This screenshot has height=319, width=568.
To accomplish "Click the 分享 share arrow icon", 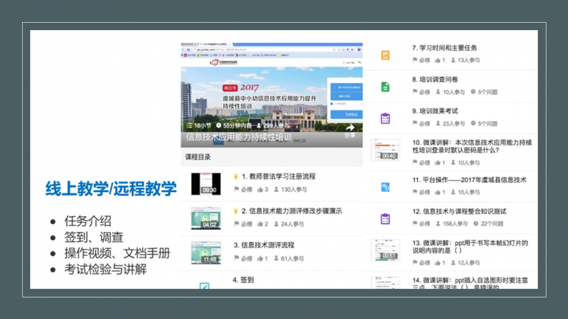I will click(x=350, y=128).
